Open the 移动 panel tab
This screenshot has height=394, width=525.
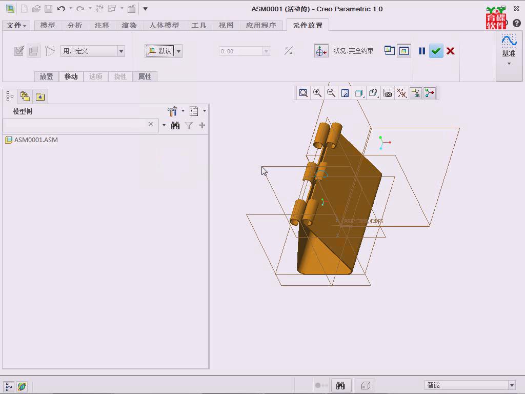click(x=71, y=77)
